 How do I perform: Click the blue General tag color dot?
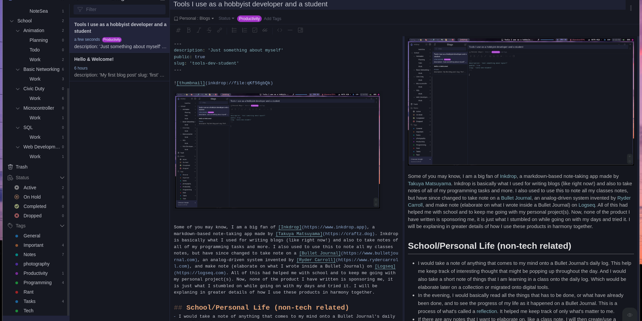pos(16,236)
